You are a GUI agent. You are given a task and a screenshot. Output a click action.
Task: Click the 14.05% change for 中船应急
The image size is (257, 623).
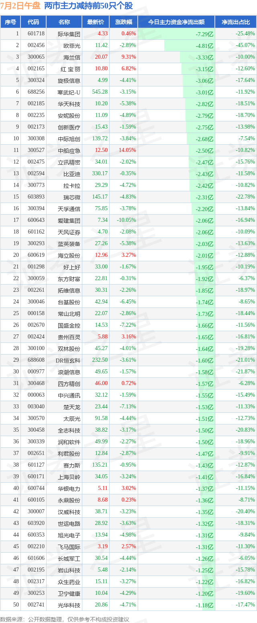click(127, 150)
